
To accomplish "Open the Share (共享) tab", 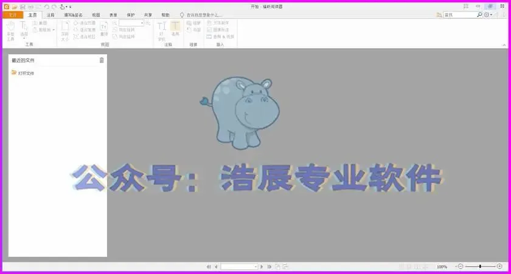I will pos(148,15).
